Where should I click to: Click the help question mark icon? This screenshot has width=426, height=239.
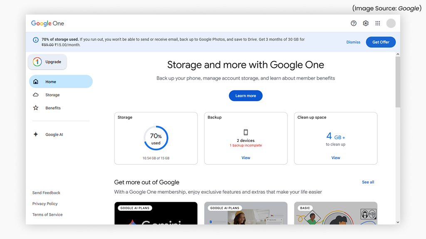click(353, 23)
